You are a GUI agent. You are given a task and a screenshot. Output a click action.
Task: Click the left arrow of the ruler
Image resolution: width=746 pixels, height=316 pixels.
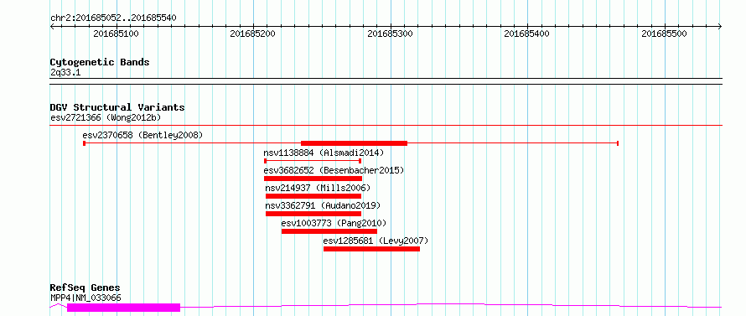click(52, 27)
